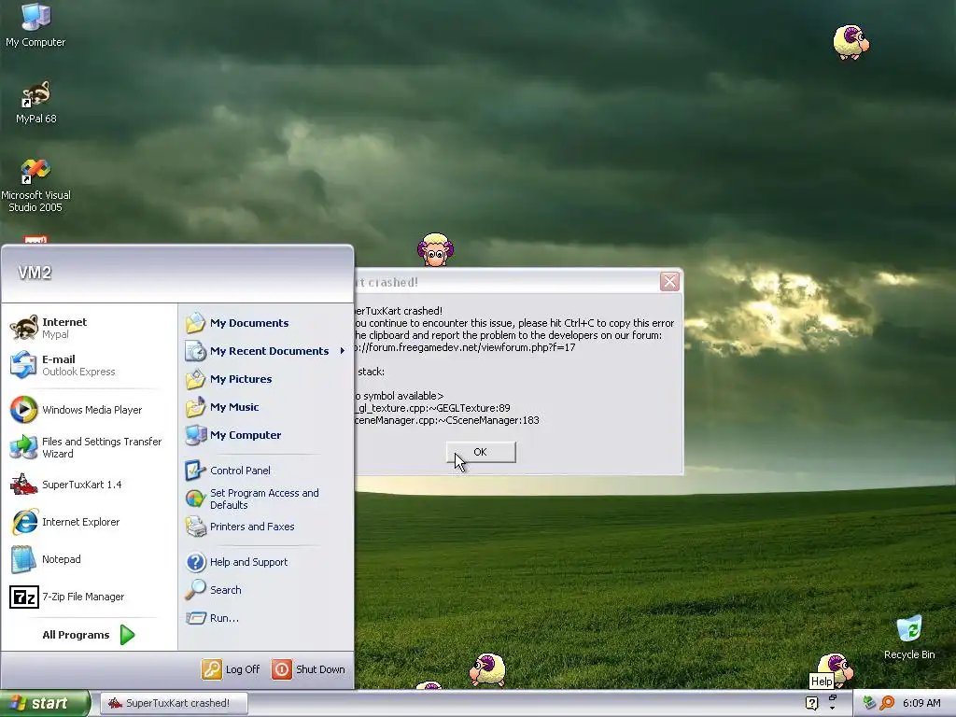
Task: Close the SuperTuxKart crashed dialog
Action: tap(669, 282)
